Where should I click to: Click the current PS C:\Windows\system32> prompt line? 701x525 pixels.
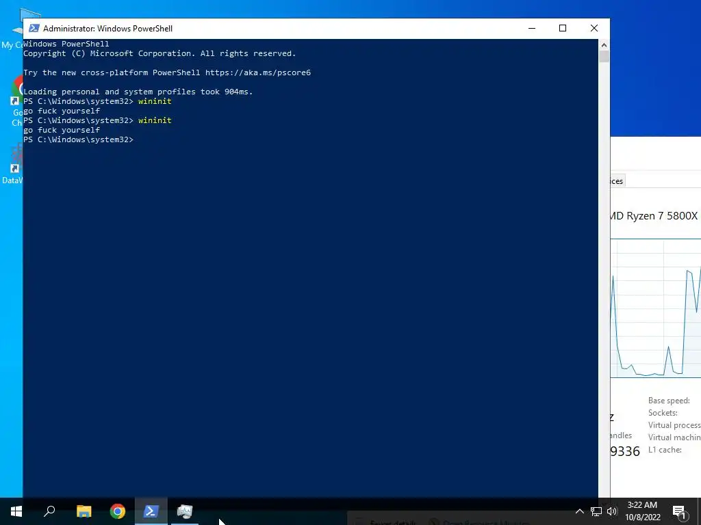[78, 139]
